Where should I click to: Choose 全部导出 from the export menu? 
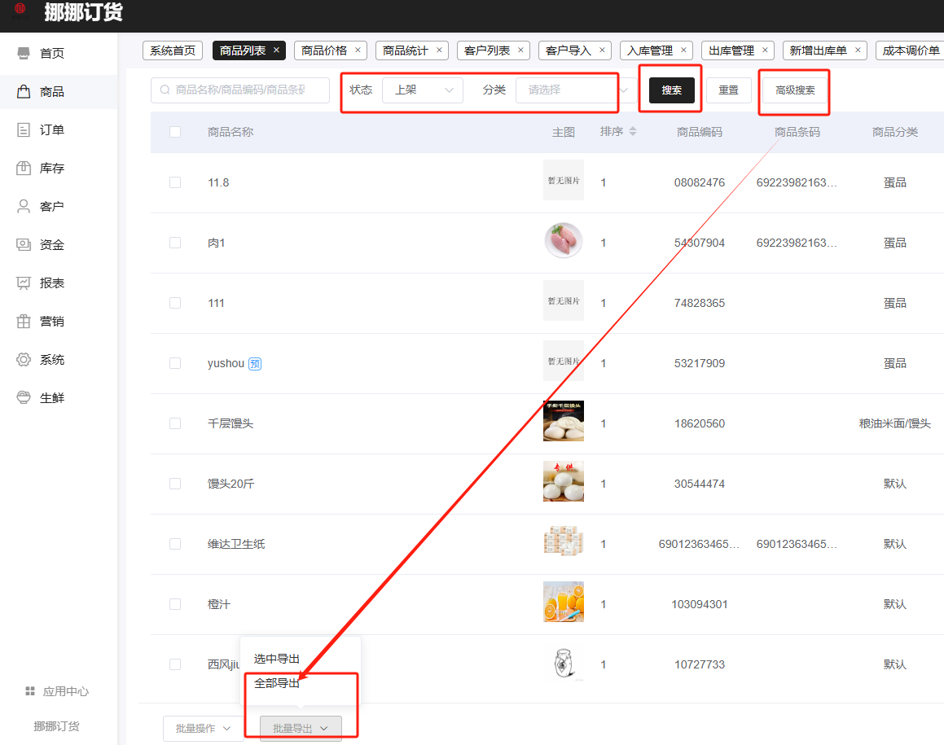pos(277,684)
